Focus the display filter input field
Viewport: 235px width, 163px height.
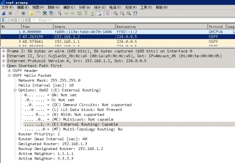[x=120, y=20]
